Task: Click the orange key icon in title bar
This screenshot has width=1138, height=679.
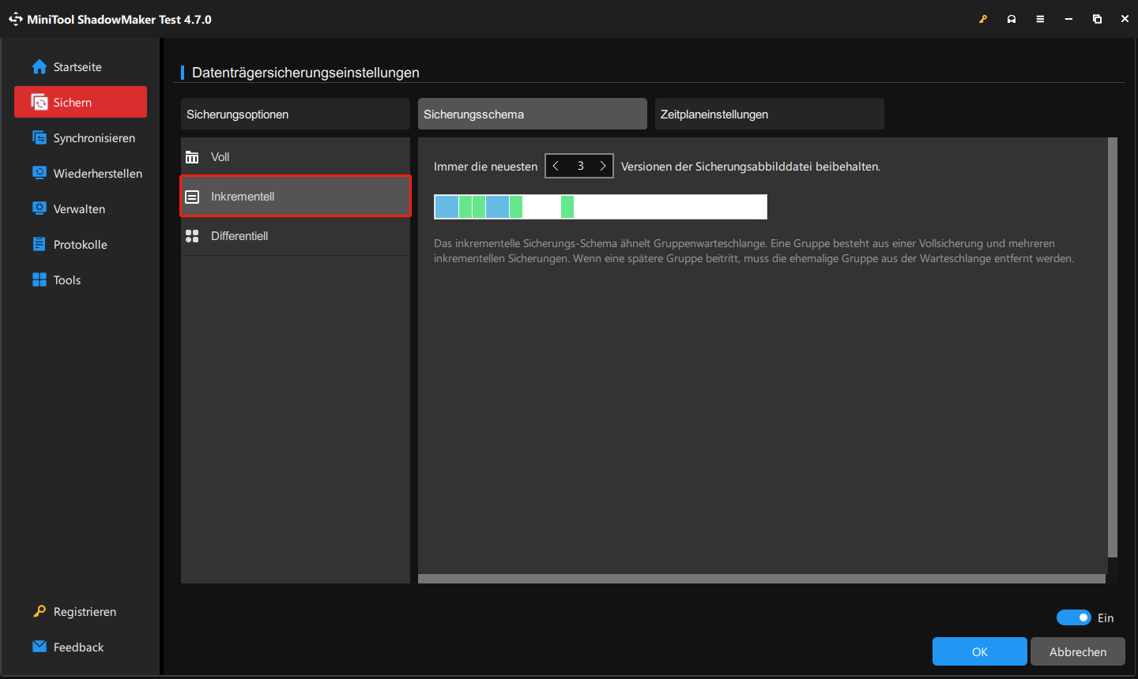Action: point(983,19)
